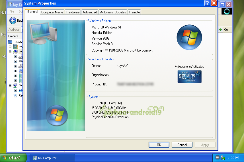
Task: Select the My Documents icon in Folders tree
Action: (16, 47)
